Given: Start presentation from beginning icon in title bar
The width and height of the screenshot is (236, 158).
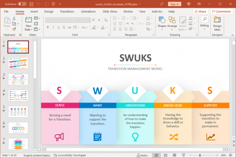Looking at the screenshot, I should pos(53,4).
